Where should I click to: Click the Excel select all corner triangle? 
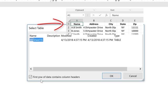click(69, 20)
